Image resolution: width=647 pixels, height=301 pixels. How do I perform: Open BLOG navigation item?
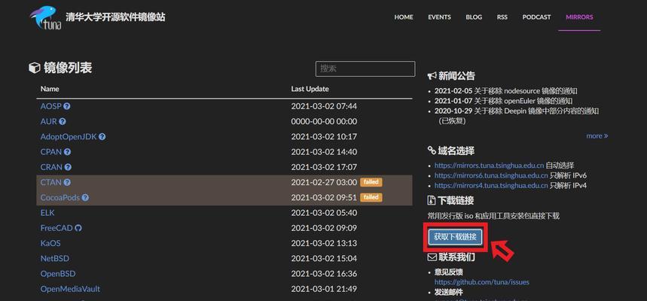(474, 17)
